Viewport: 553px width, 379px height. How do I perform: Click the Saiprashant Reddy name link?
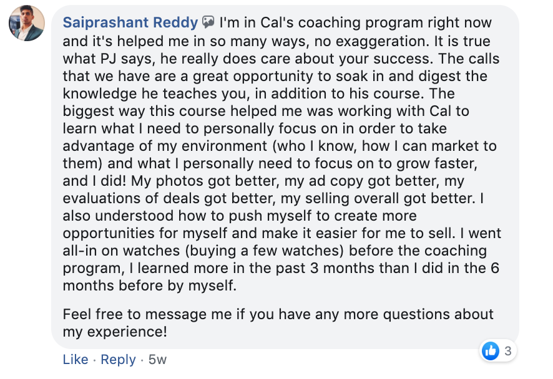click(130, 23)
